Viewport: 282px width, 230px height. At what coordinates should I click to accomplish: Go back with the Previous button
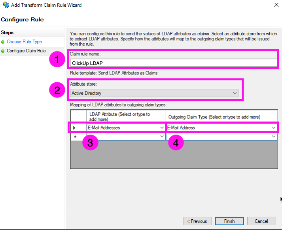pyautogui.click(x=197, y=221)
